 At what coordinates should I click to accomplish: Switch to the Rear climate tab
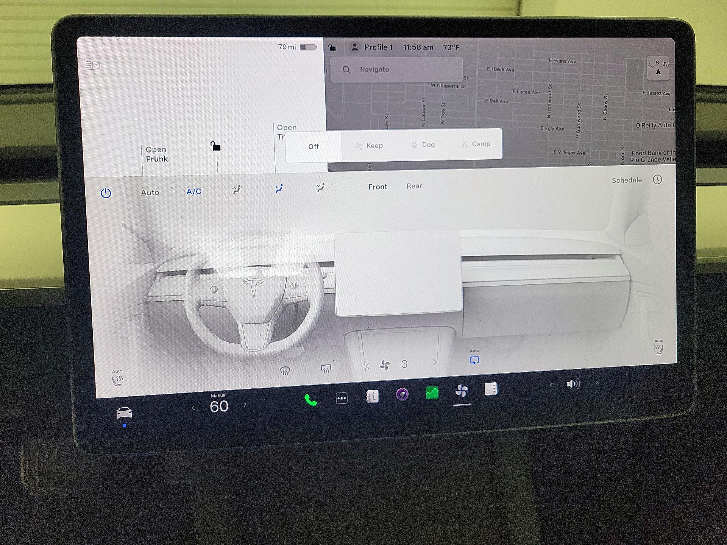point(414,186)
